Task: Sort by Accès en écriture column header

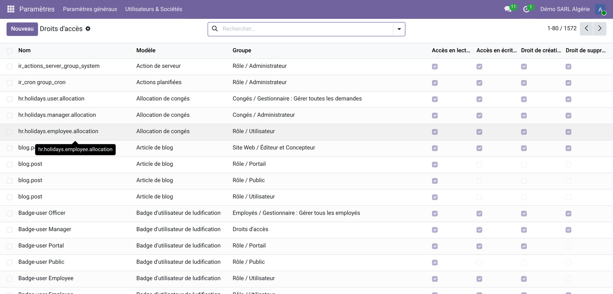Action: 496,50
